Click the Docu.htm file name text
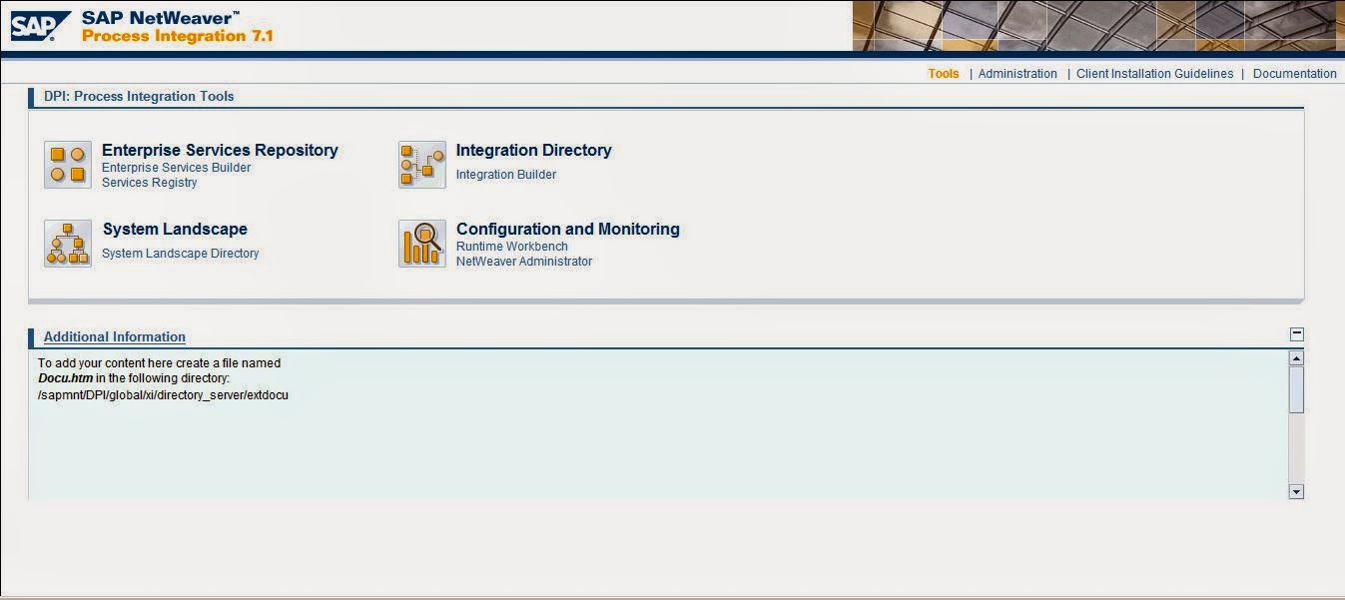1345x600 pixels. point(65,379)
